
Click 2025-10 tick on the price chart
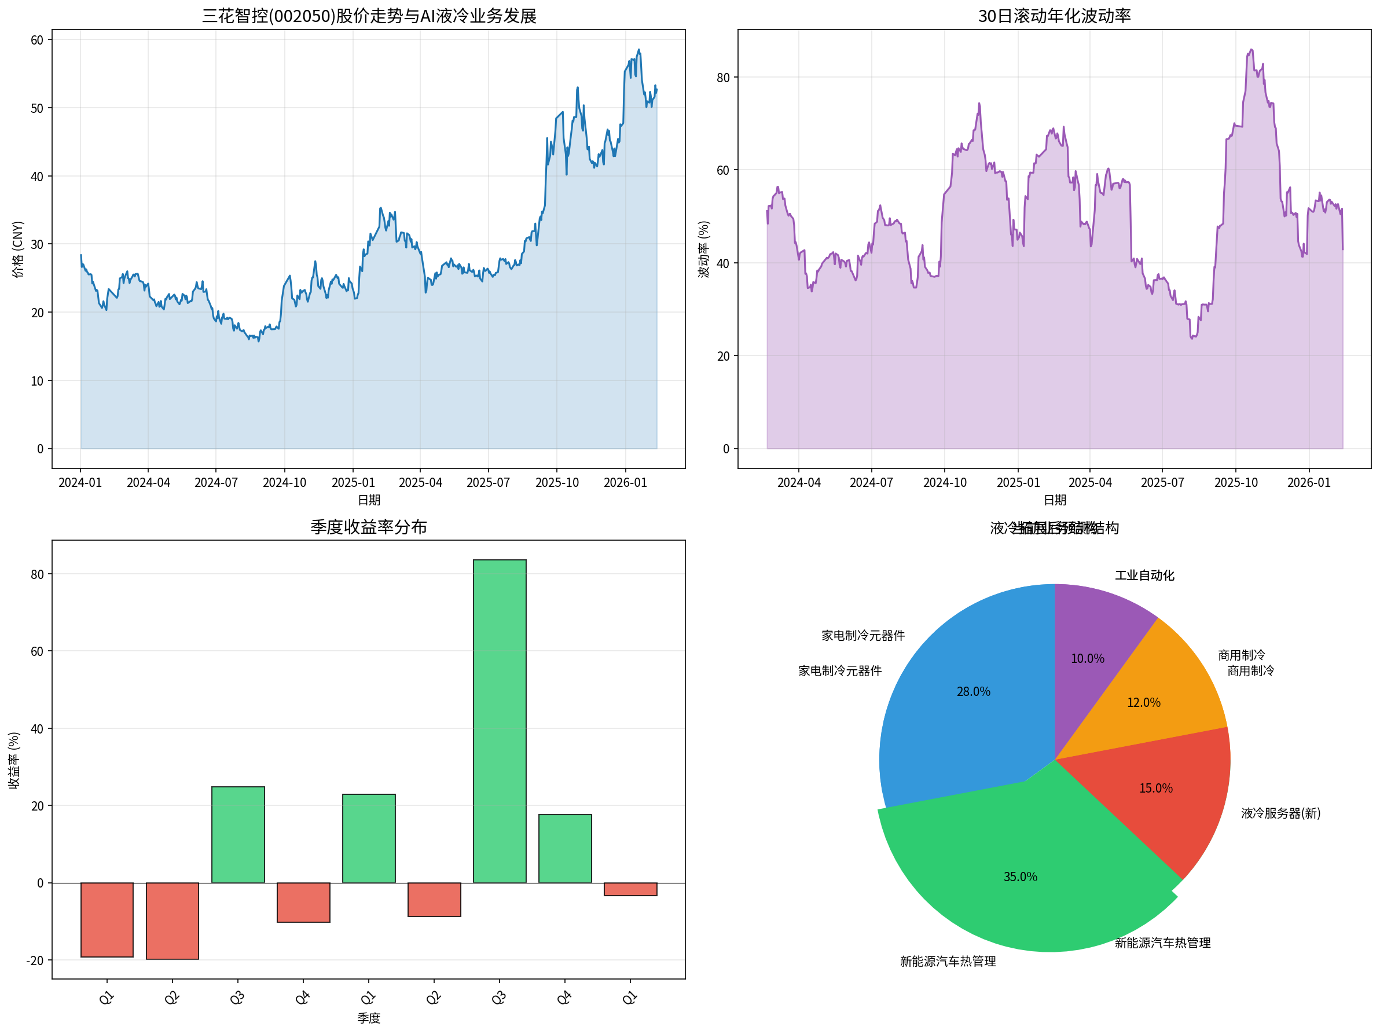tap(556, 482)
